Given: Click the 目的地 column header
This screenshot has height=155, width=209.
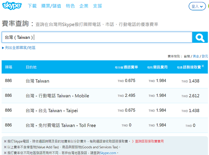Looking at the screenshot, I should pos(31,67).
